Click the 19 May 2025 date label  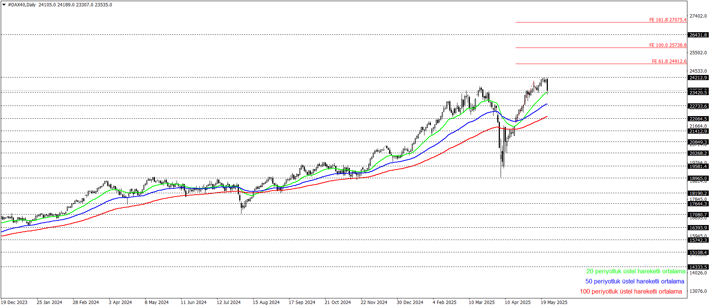click(554, 303)
